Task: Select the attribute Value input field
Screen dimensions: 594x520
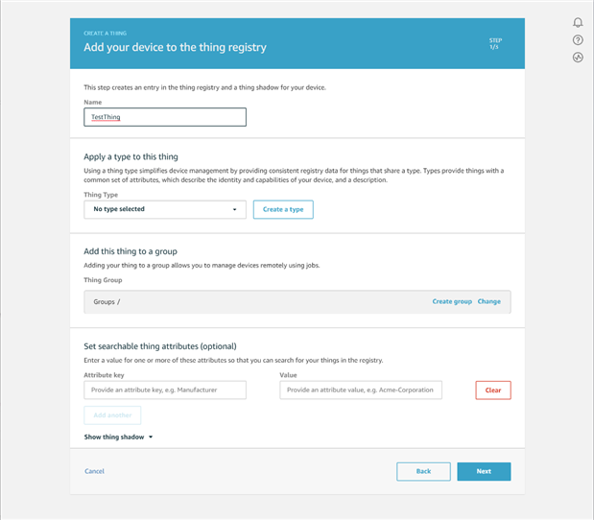Action: click(x=361, y=390)
